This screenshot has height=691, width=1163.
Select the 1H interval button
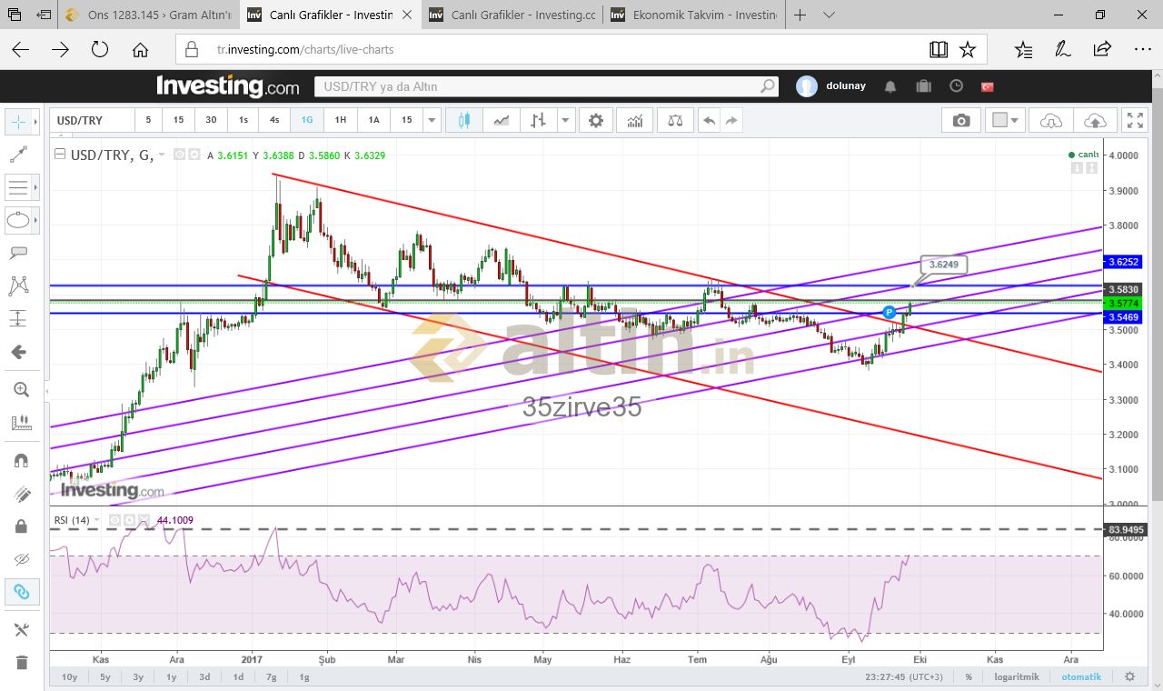(x=340, y=120)
